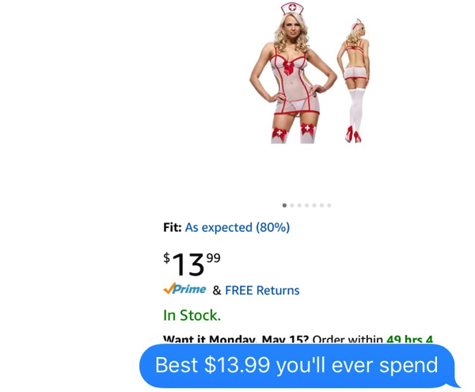Click the 'Order within' delivery text

tap(348, 339)
